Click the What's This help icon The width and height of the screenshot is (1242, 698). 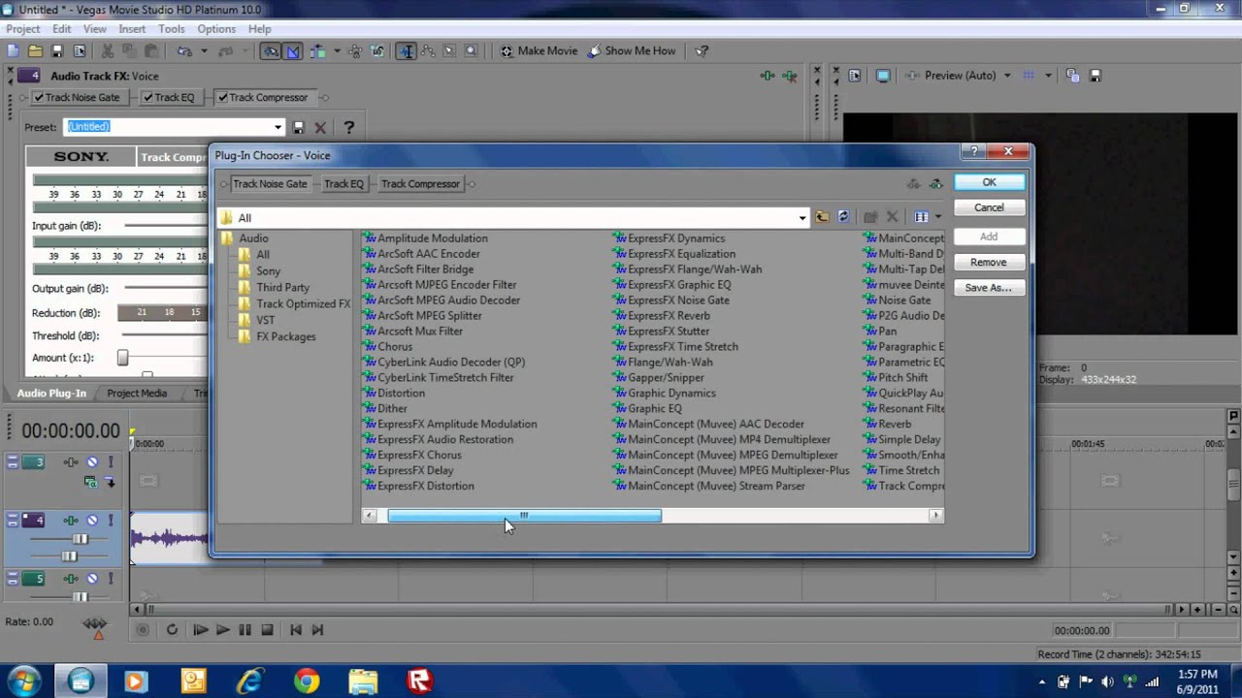702,50
